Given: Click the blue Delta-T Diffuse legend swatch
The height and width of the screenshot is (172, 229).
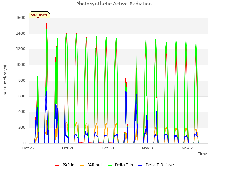Looking at the screenshot, I should (140, 166).
